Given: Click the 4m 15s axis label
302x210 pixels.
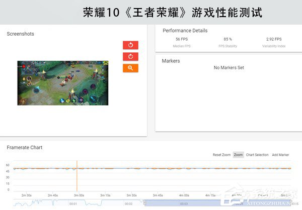Looking at the screenshot, I should pos(210,195).
